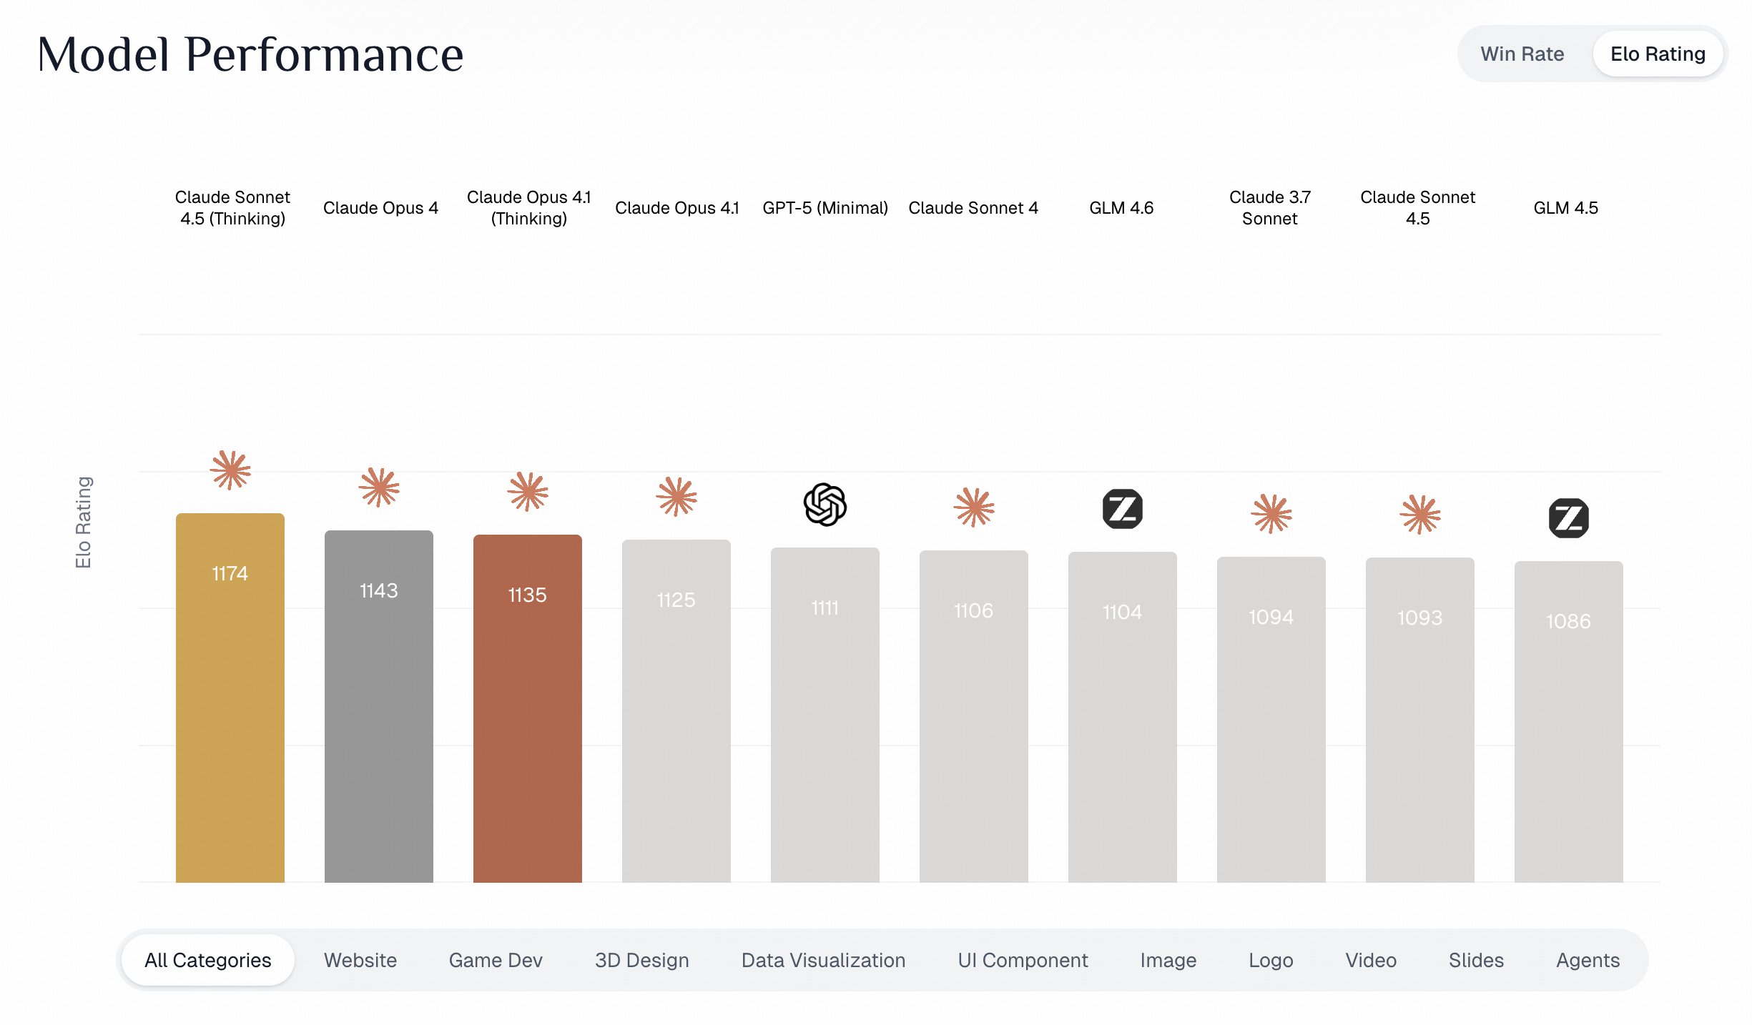Click the dark gray 1143 bar

379,708
